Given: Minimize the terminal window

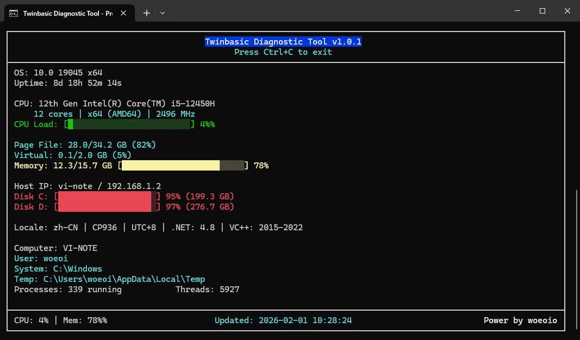Looking at the screenshot, I should pos(517,11).
